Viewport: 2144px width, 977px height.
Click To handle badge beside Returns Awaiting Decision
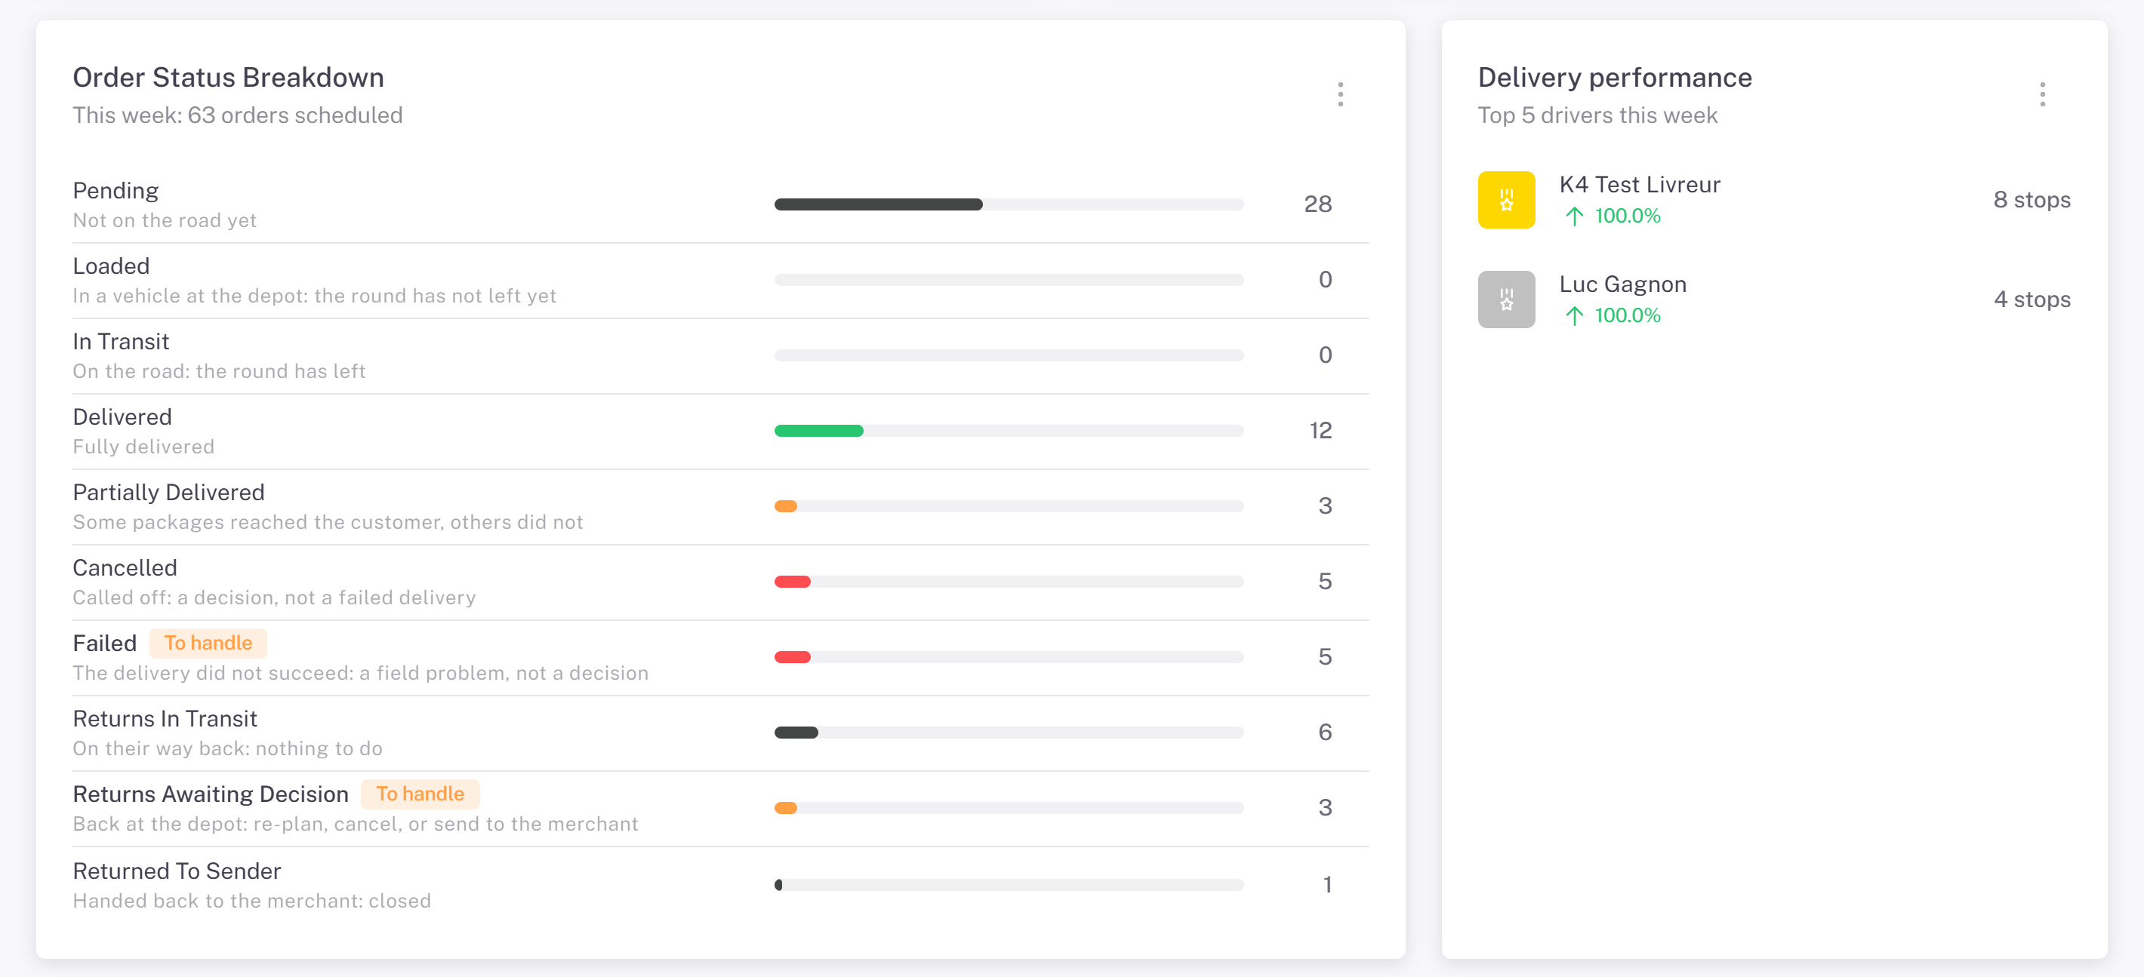click(420, 794)
